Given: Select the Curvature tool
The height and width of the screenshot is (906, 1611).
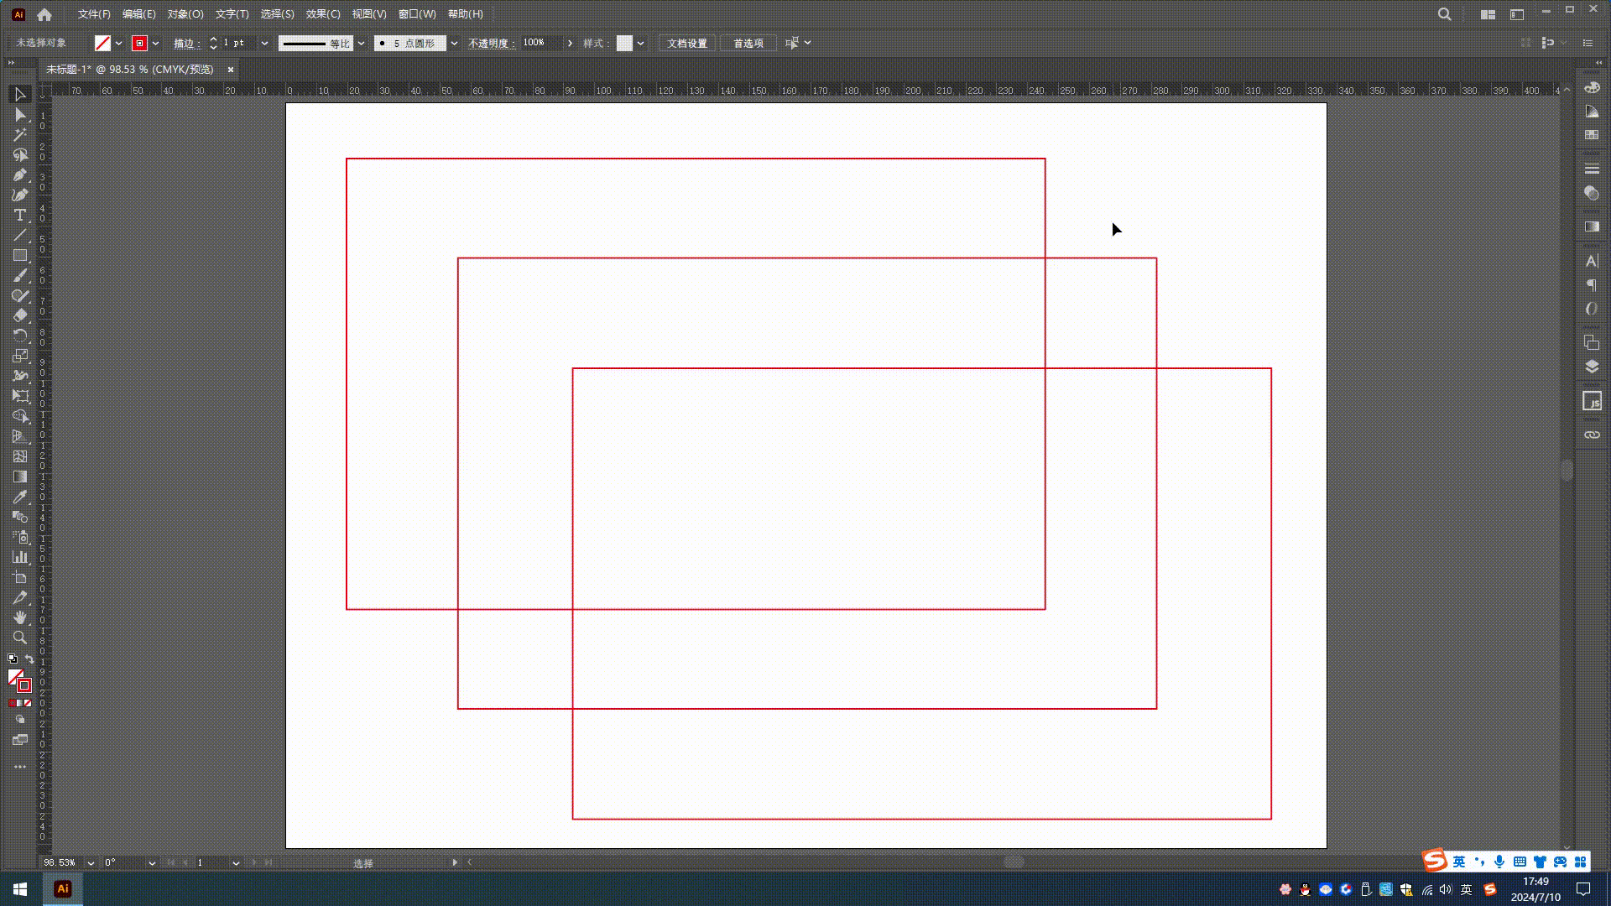Looking at the screenshot, I should tap(20, 195).
